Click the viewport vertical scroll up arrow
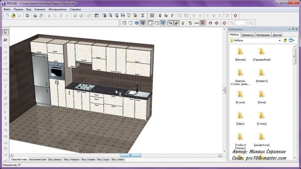 224,29
